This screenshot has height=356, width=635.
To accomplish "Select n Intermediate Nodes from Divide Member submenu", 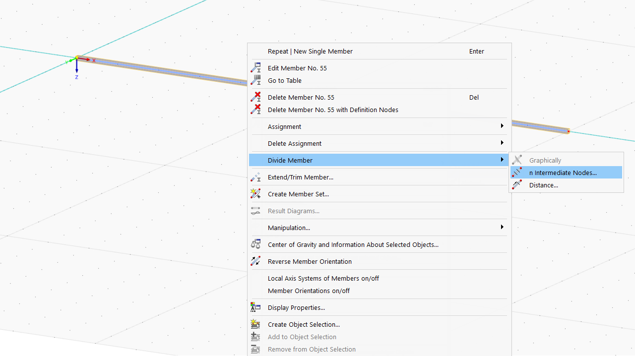I will click(563, 173).
